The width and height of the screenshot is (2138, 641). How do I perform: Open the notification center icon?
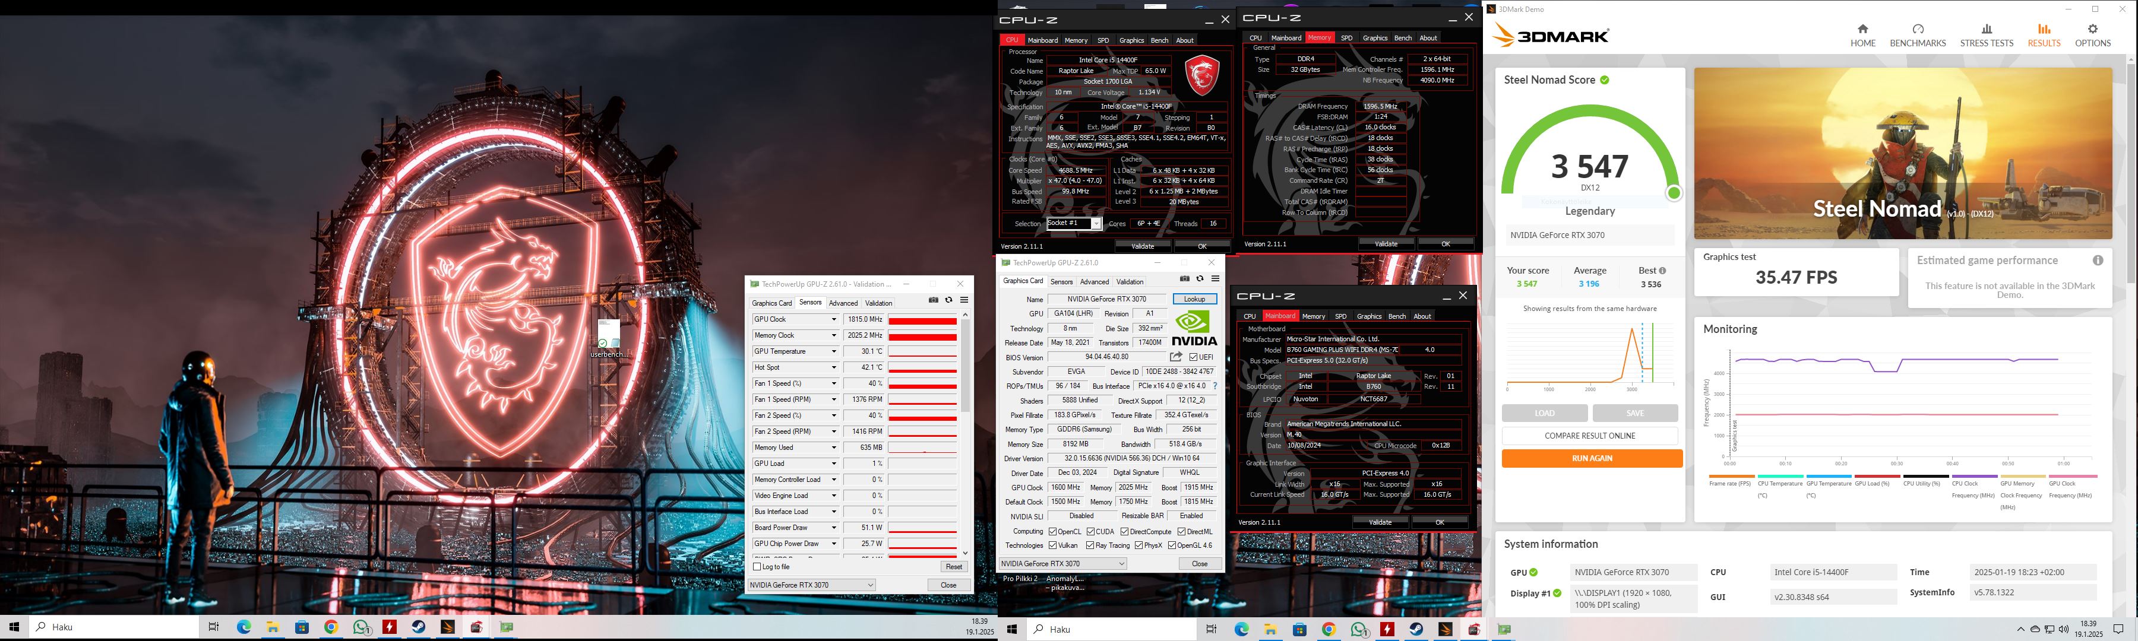point(2118,629)
